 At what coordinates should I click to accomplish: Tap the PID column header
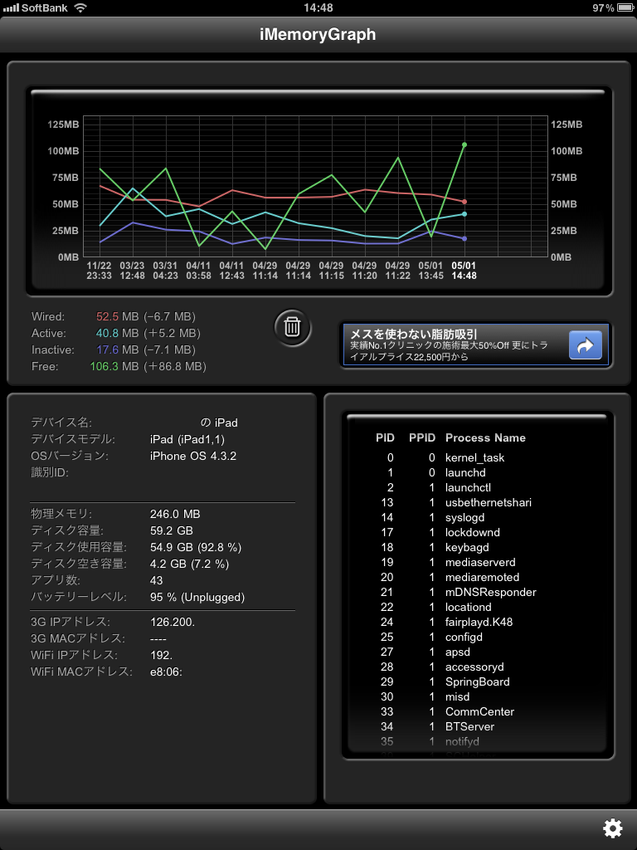click(x=385, y=437)
